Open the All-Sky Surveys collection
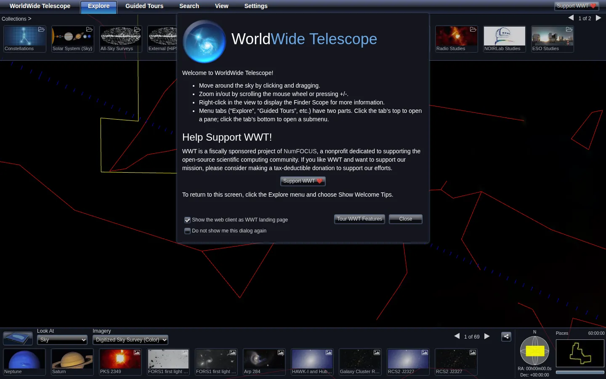Image resolution: width=606 pixels, height=379 pixels. (121, 39)
